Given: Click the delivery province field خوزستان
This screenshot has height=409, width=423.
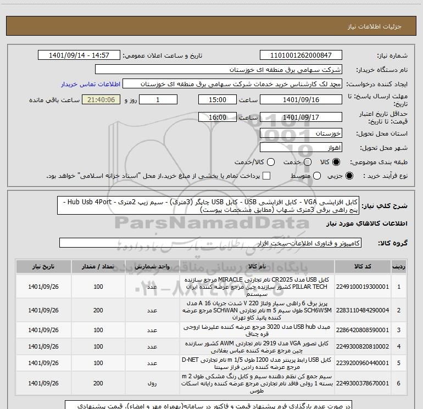Looking at the screenshot, I should click(300, 133).
